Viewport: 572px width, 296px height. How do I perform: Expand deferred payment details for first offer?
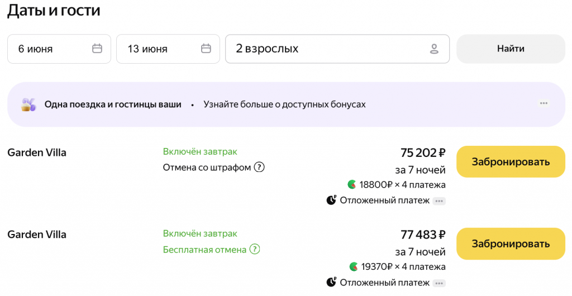click(439, 201)
